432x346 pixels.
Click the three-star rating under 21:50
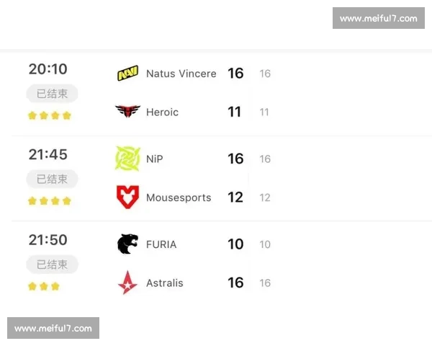tap(43, 286)
